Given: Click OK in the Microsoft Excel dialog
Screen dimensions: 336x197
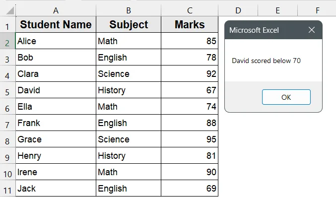Looking at the screenshot, I should pyautogui.click(x=286, y=97).
